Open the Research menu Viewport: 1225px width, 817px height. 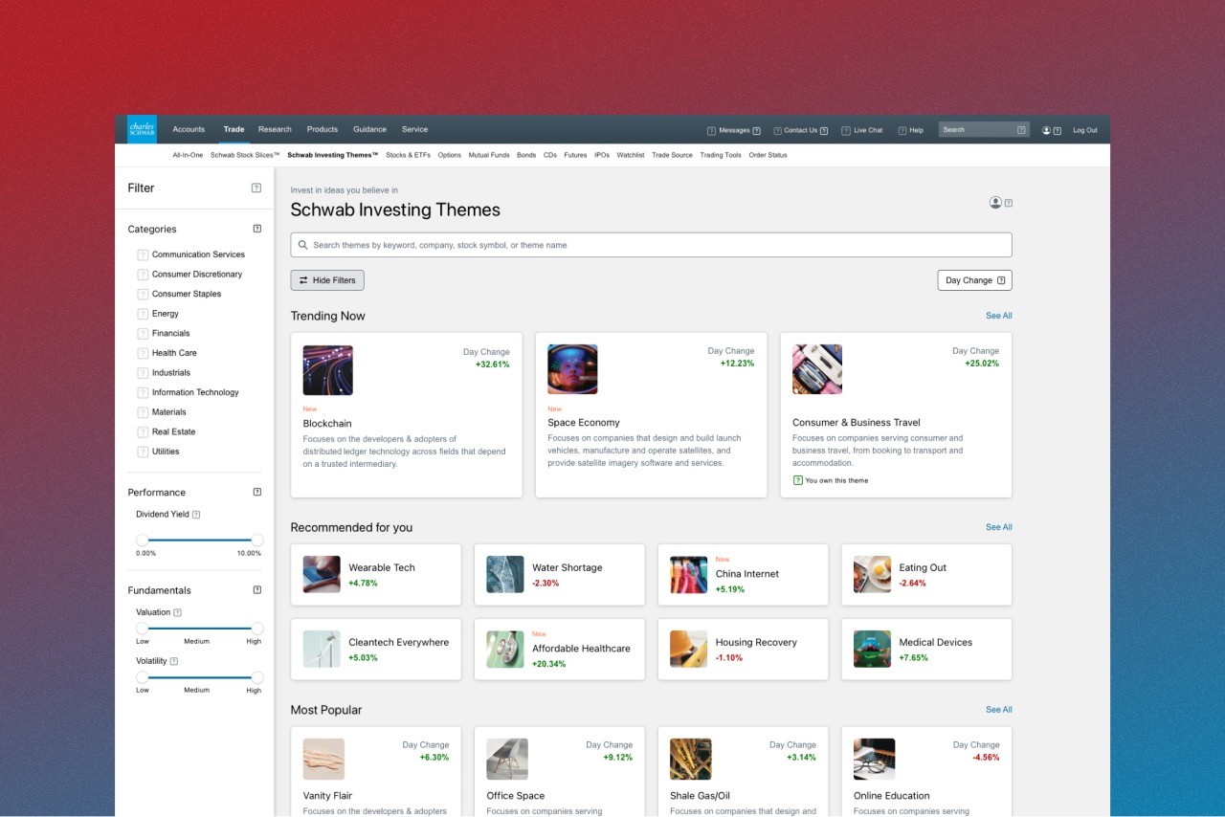[275, 129]
